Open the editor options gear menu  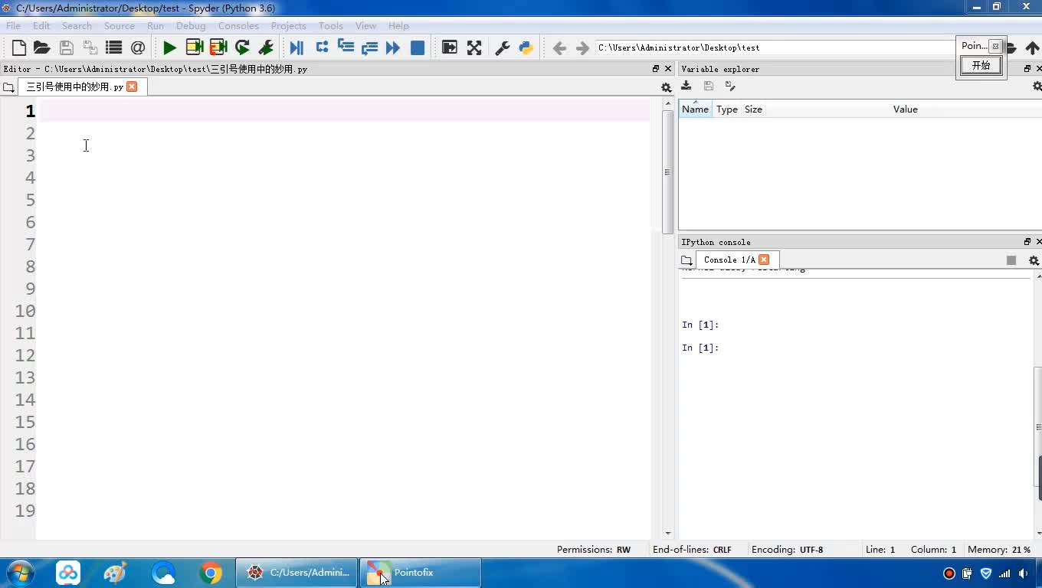pos(666,87)
